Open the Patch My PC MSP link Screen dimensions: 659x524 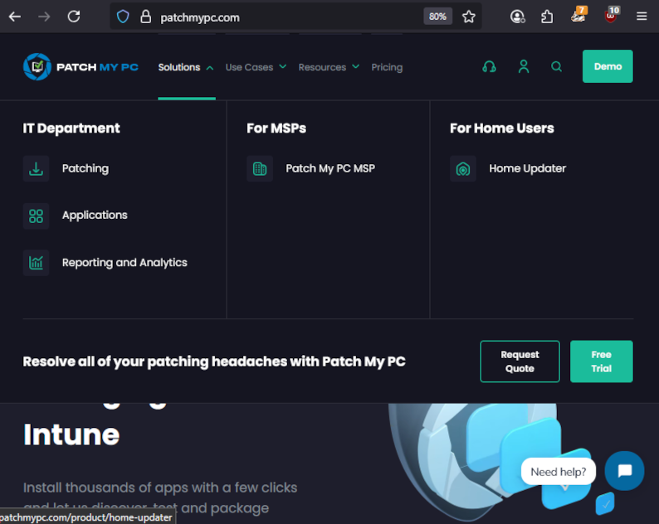[330, 168]
